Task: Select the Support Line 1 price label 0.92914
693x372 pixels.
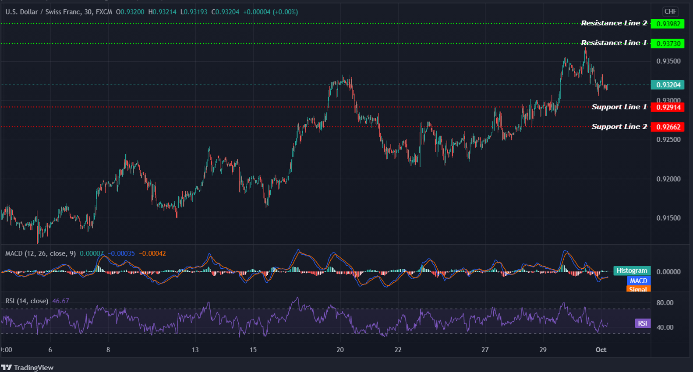Action: pyautogui.click(x=668, y=107)
